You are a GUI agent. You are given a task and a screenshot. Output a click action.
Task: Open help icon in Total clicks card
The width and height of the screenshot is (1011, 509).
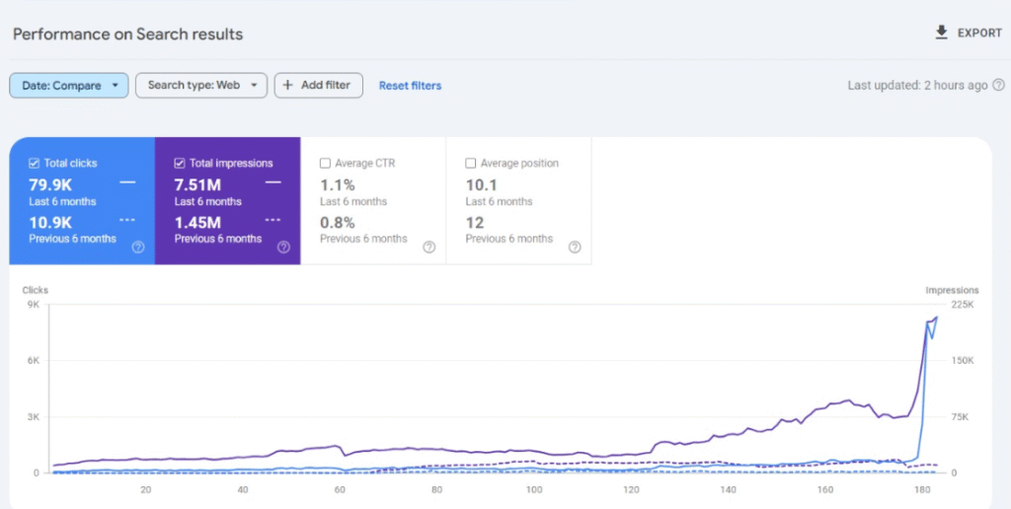click(138, 248)
